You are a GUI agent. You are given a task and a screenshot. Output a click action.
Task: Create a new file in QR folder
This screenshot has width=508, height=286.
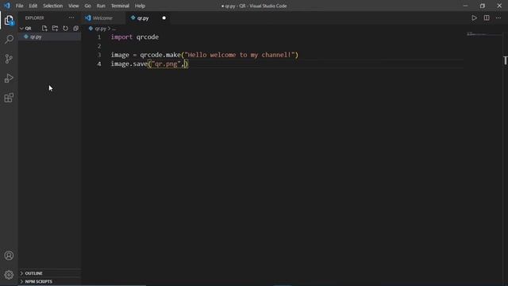pyautogui.click(x=44, y=29)
